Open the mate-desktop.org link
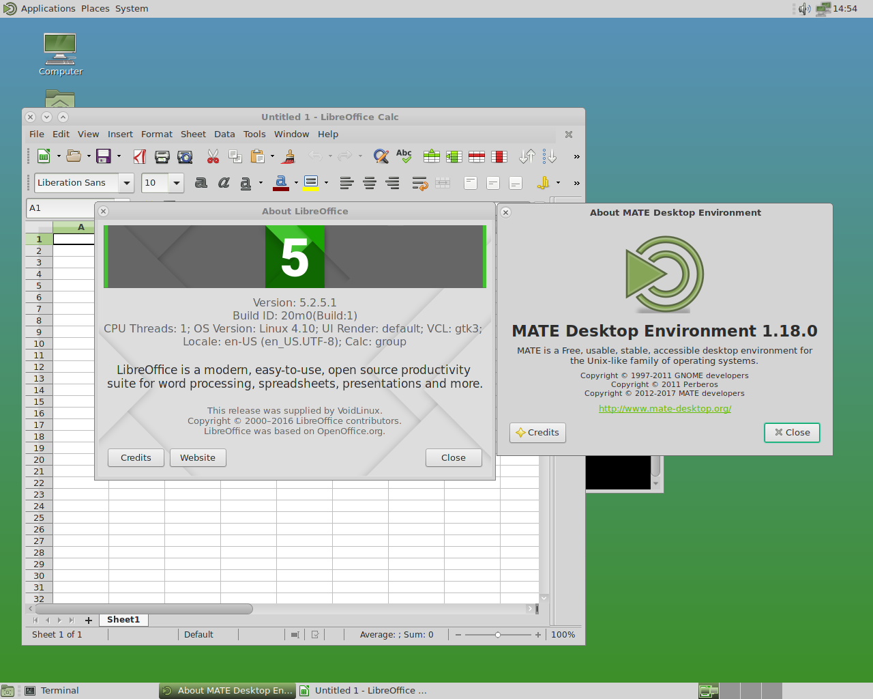Viewport: 873px width, 699px height. (x=665, y=408)
